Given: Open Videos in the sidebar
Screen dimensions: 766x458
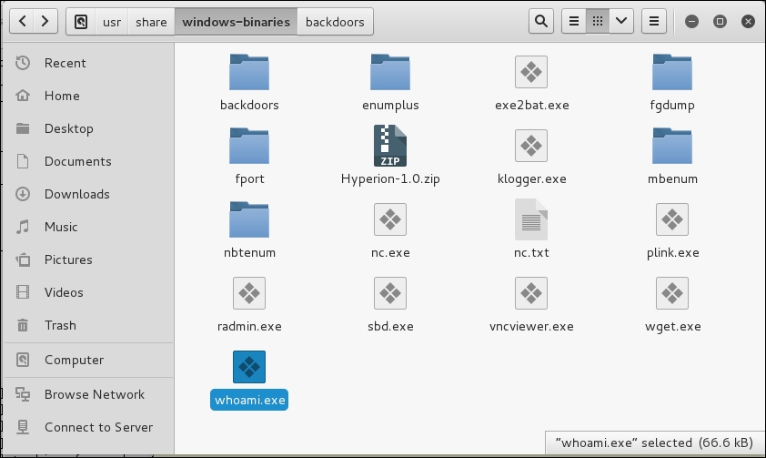Looking at the screenshot, I should (88, 292).
